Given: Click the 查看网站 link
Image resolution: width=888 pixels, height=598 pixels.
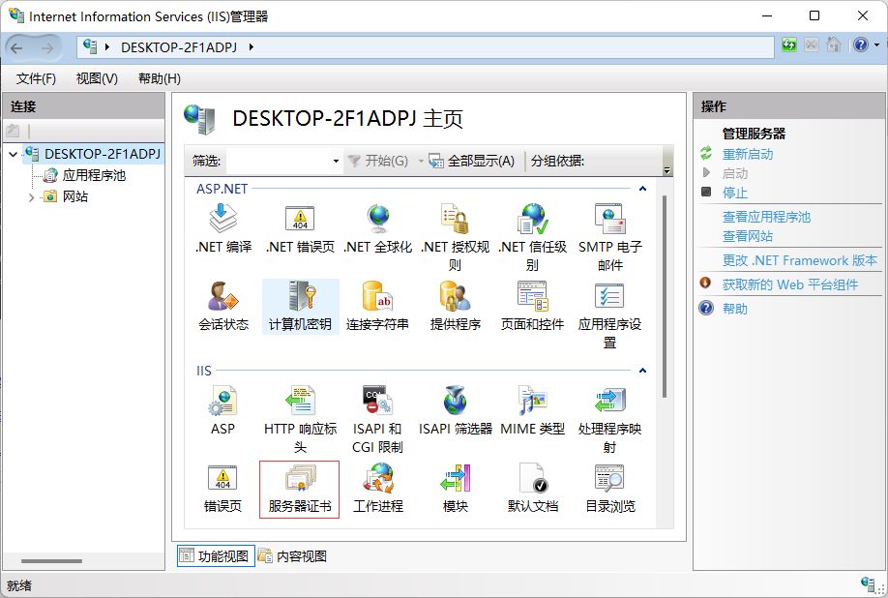Looking at the screenshot, I should pos(748,236).
